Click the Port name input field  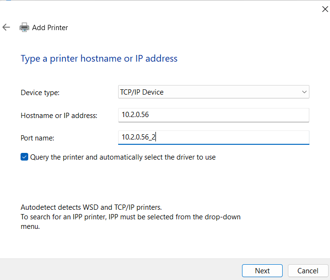click(214, 138)
